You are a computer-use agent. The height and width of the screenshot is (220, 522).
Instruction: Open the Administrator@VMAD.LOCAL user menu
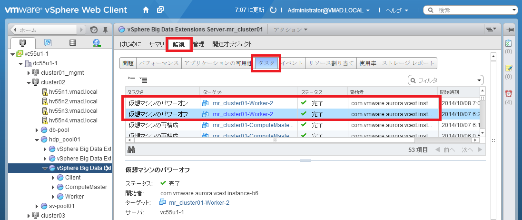click(x=329, y=10)
